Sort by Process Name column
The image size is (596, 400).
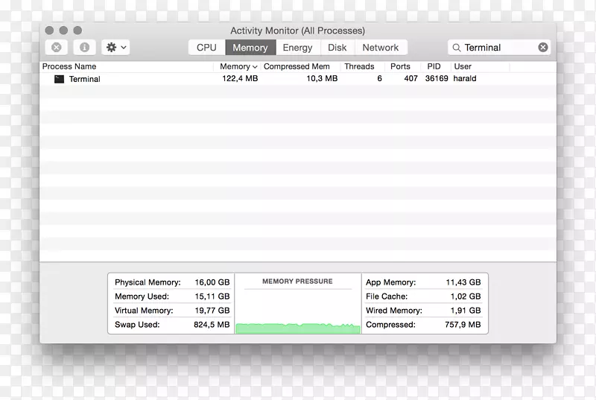coord(126,66)
